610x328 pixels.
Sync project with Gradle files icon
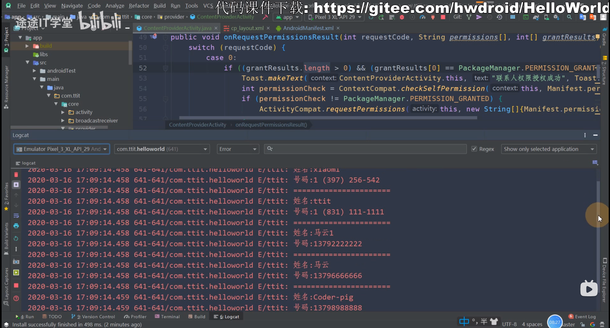pyautogui.click(x=536, y=17)
